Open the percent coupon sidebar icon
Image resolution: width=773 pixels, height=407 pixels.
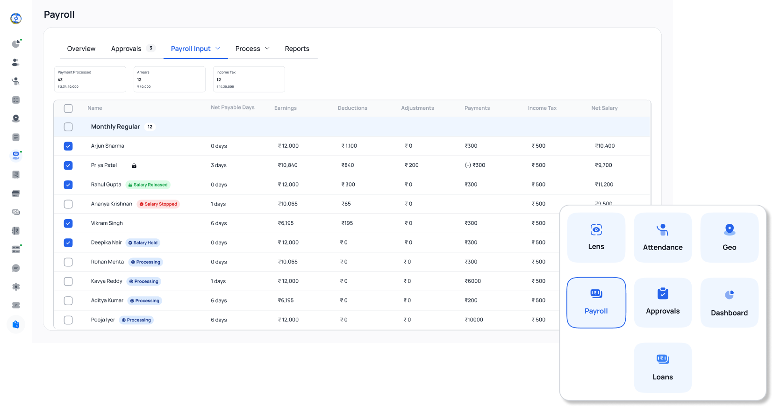coord(16,306)
